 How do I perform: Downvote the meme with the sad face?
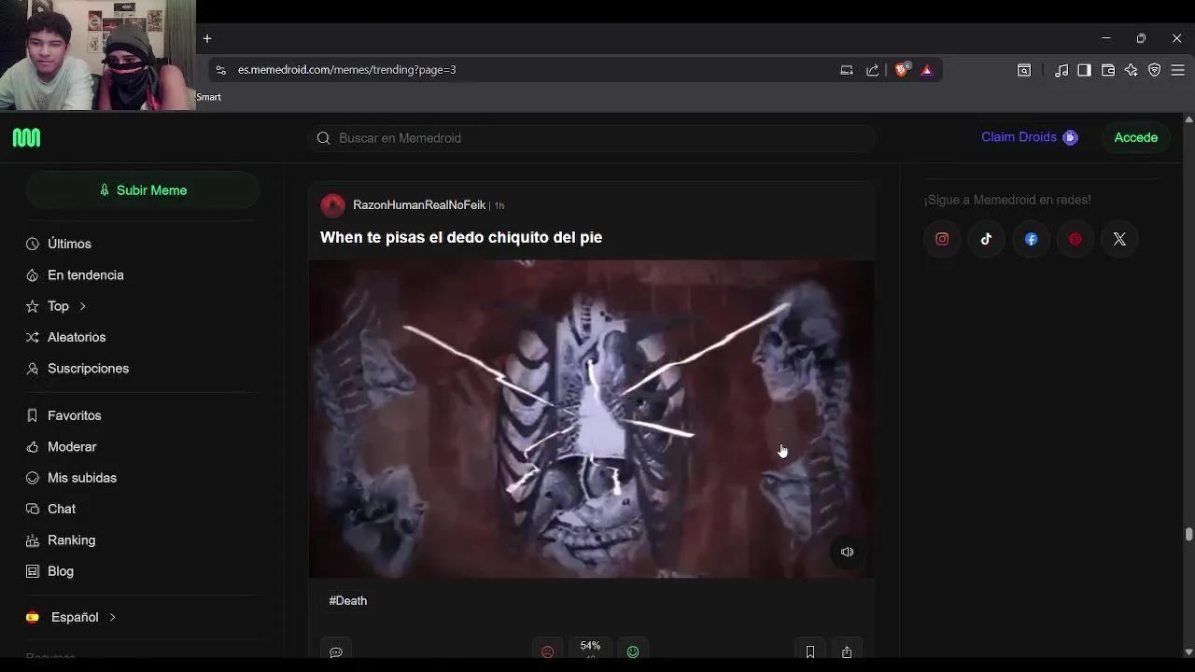[x=548, y=651]
